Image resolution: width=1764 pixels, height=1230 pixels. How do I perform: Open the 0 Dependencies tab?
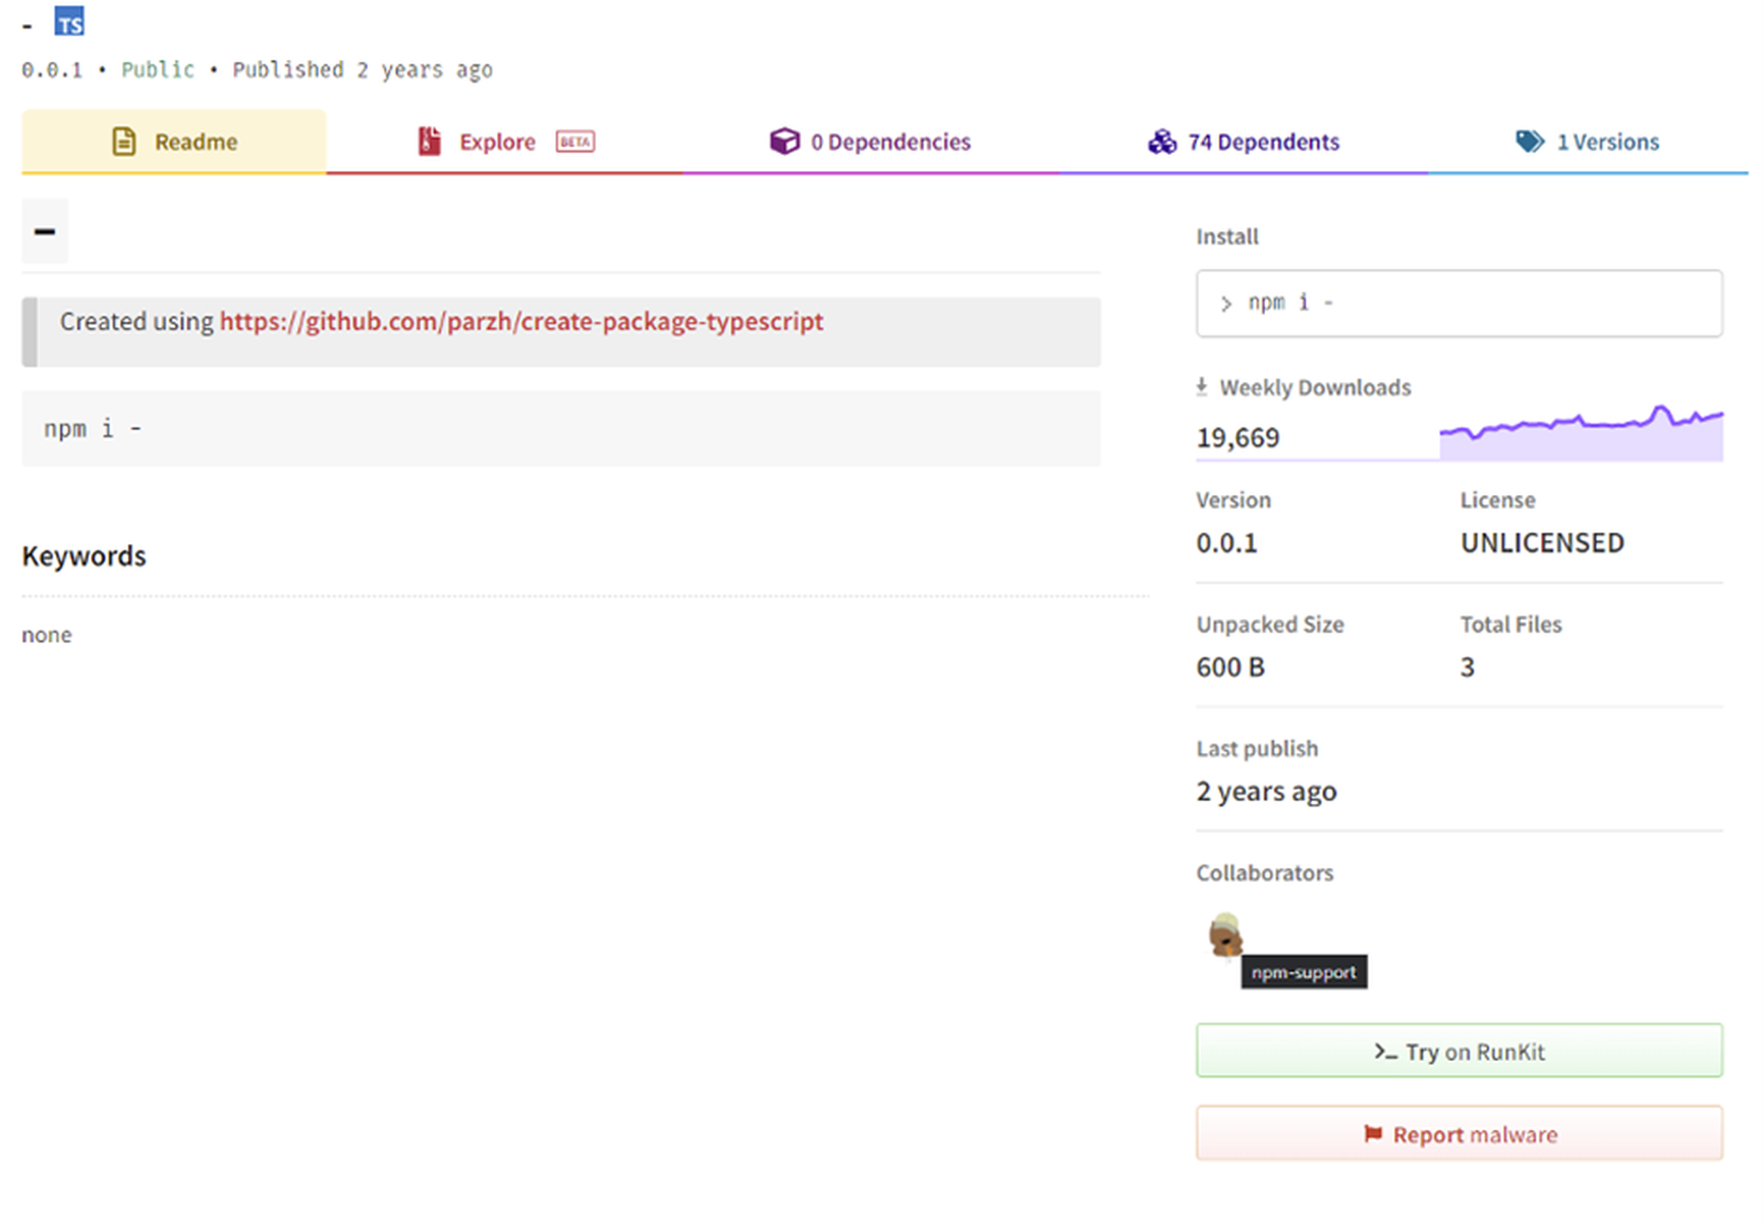870,141
